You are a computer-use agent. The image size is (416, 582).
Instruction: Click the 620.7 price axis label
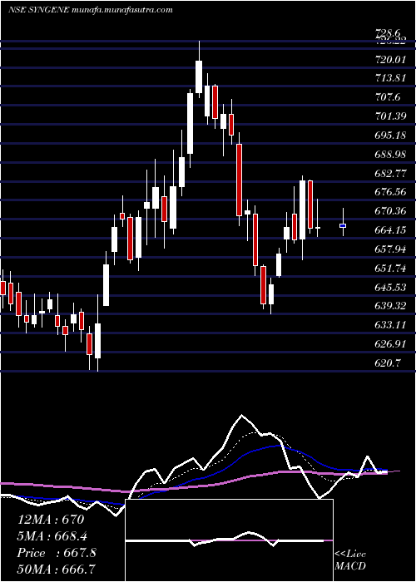[388, 363]
